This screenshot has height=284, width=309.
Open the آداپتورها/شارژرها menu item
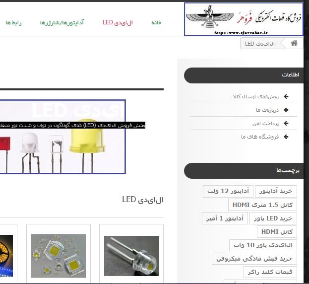pos(62,22)
